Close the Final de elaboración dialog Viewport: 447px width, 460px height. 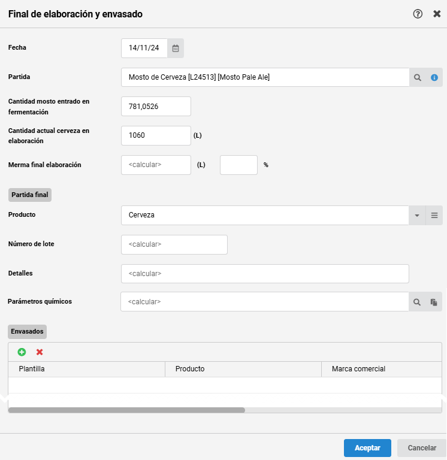(437, 14)
